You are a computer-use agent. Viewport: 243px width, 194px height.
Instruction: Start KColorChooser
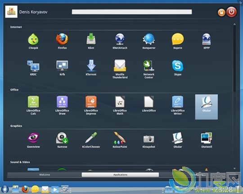point(91,140)
